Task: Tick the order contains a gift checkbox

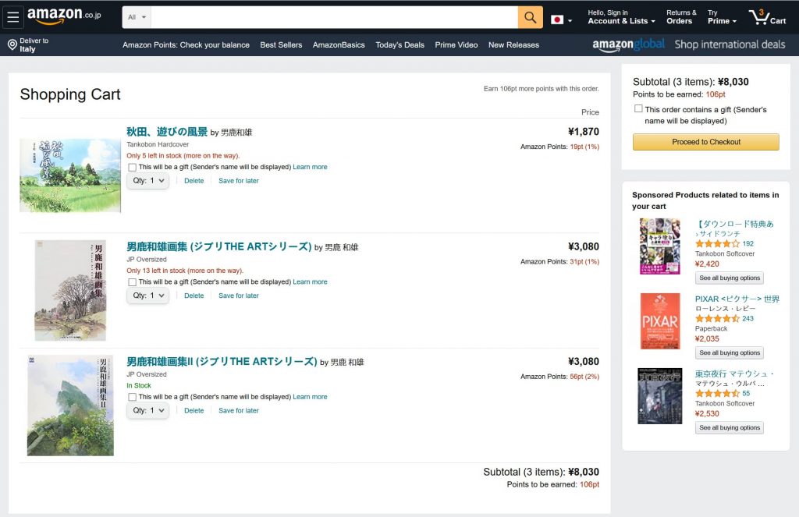Action: [x=638, y=108]
